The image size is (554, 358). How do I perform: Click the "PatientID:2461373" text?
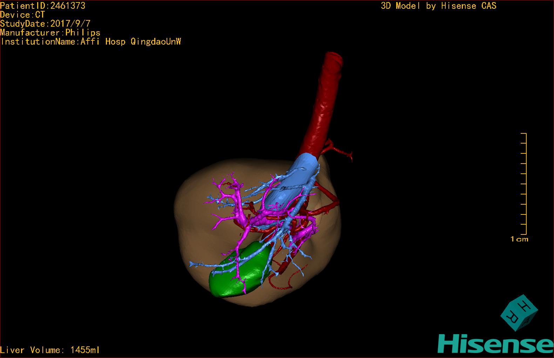click(42, 6)
